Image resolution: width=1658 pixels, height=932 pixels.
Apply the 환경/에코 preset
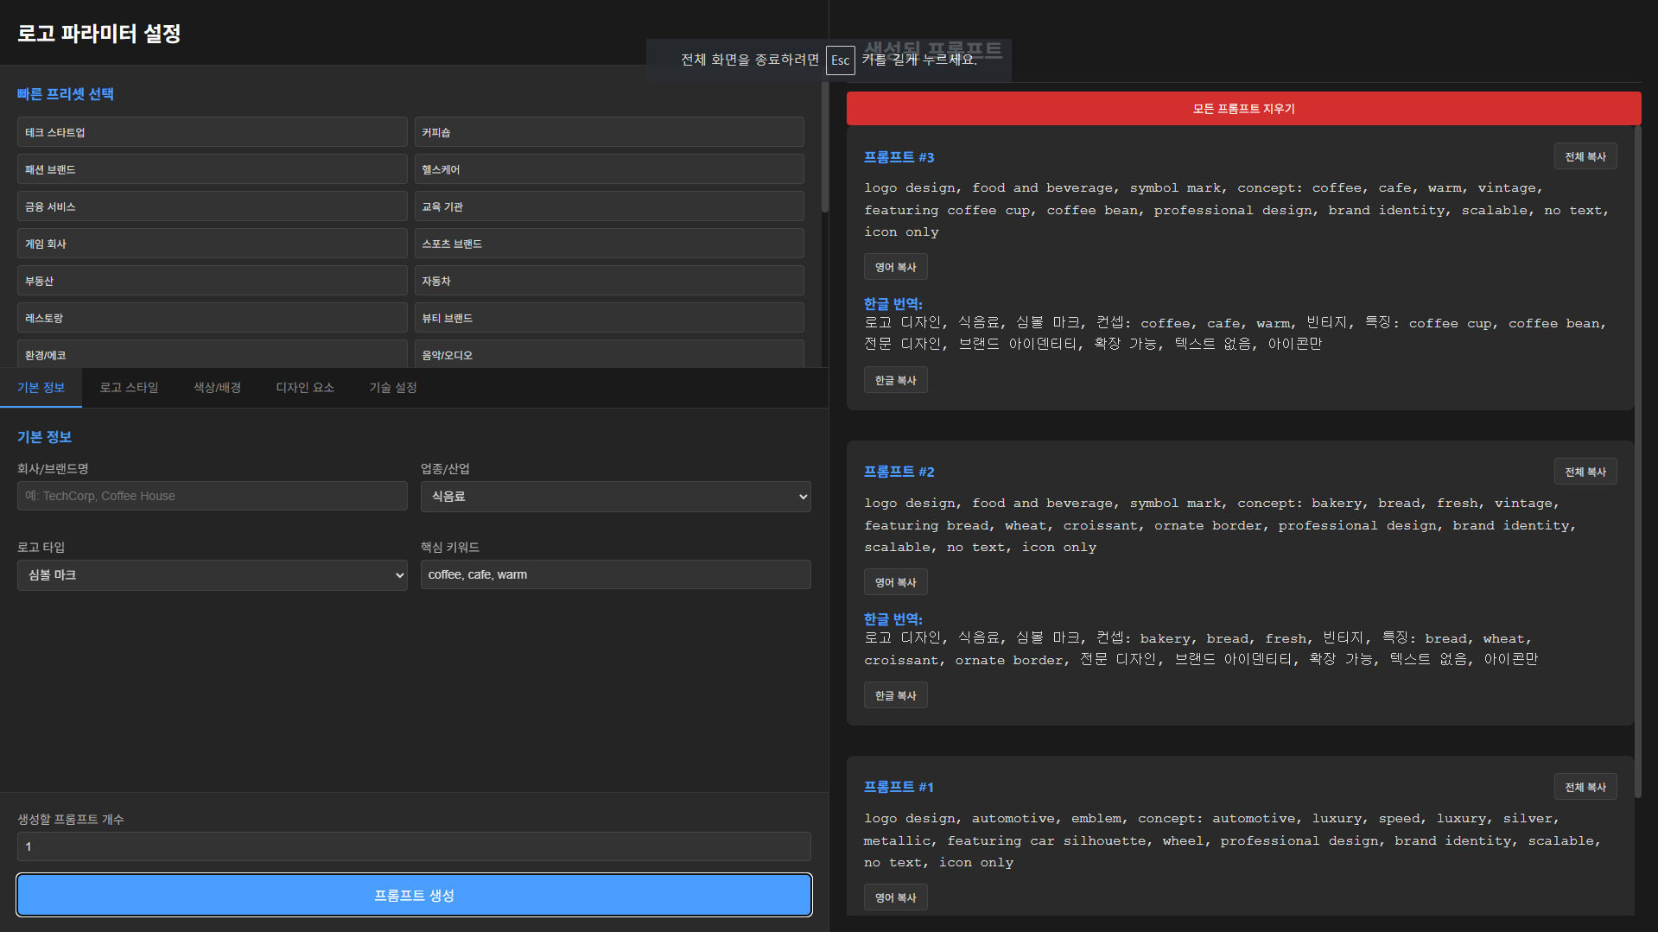(212, 354)
